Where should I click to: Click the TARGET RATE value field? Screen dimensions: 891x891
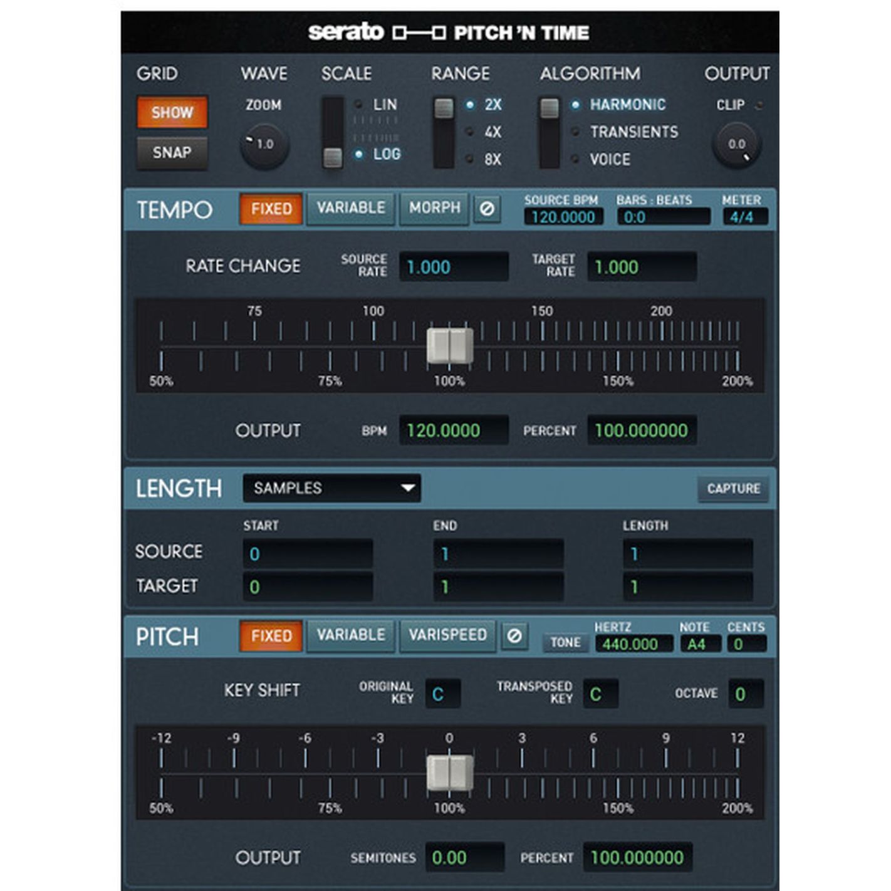pyautogui.click(x=642, y=267)
